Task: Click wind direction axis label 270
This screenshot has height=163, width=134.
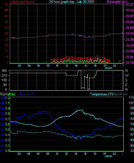Action: [x=4, y=75]
